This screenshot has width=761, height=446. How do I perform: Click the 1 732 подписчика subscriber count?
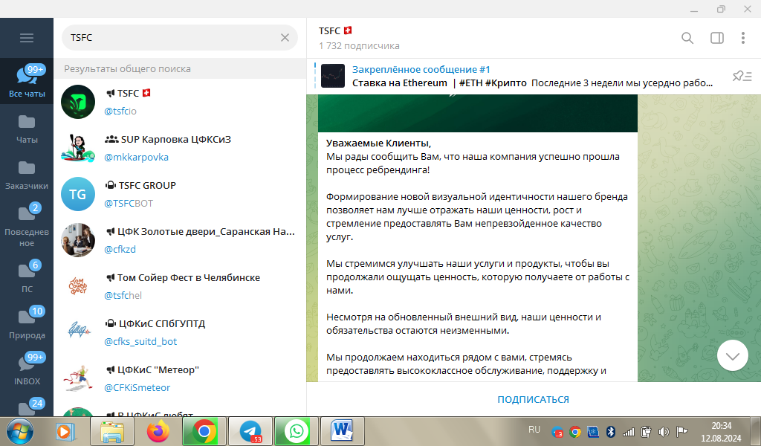tap(359, 46)
